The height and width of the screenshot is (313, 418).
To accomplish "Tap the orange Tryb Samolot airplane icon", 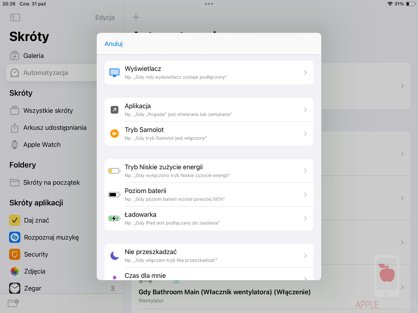I will (115, 134).
